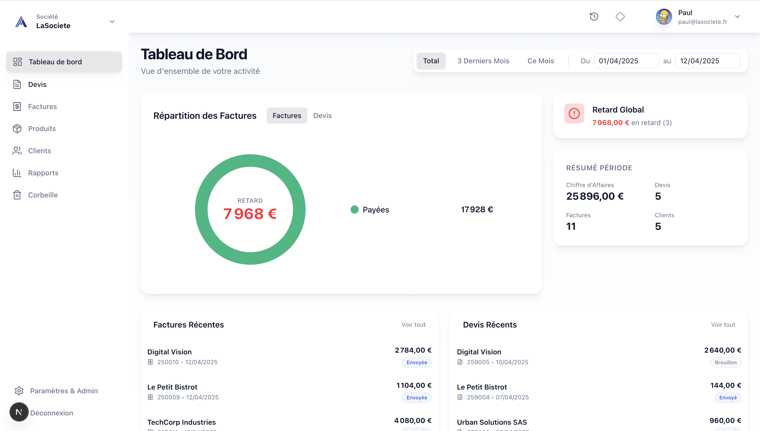Click Voir tout in Devis Récents
The width and height of the screenshot is (760, 431).
click(723, 325)
